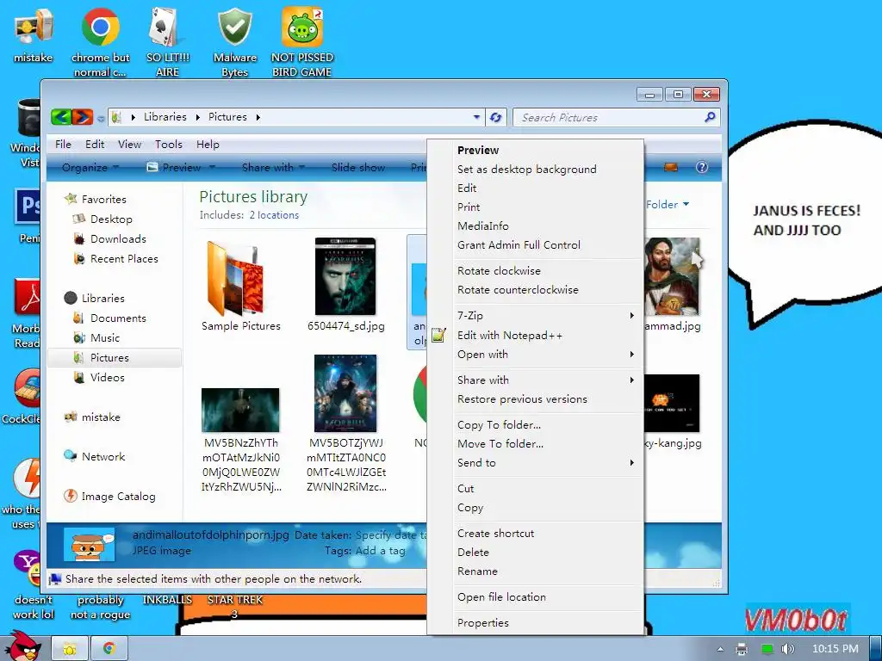Screen dimensions: 882x661
Task: Click the 10:15 PM taskbar clock
Action: (835, 649)
